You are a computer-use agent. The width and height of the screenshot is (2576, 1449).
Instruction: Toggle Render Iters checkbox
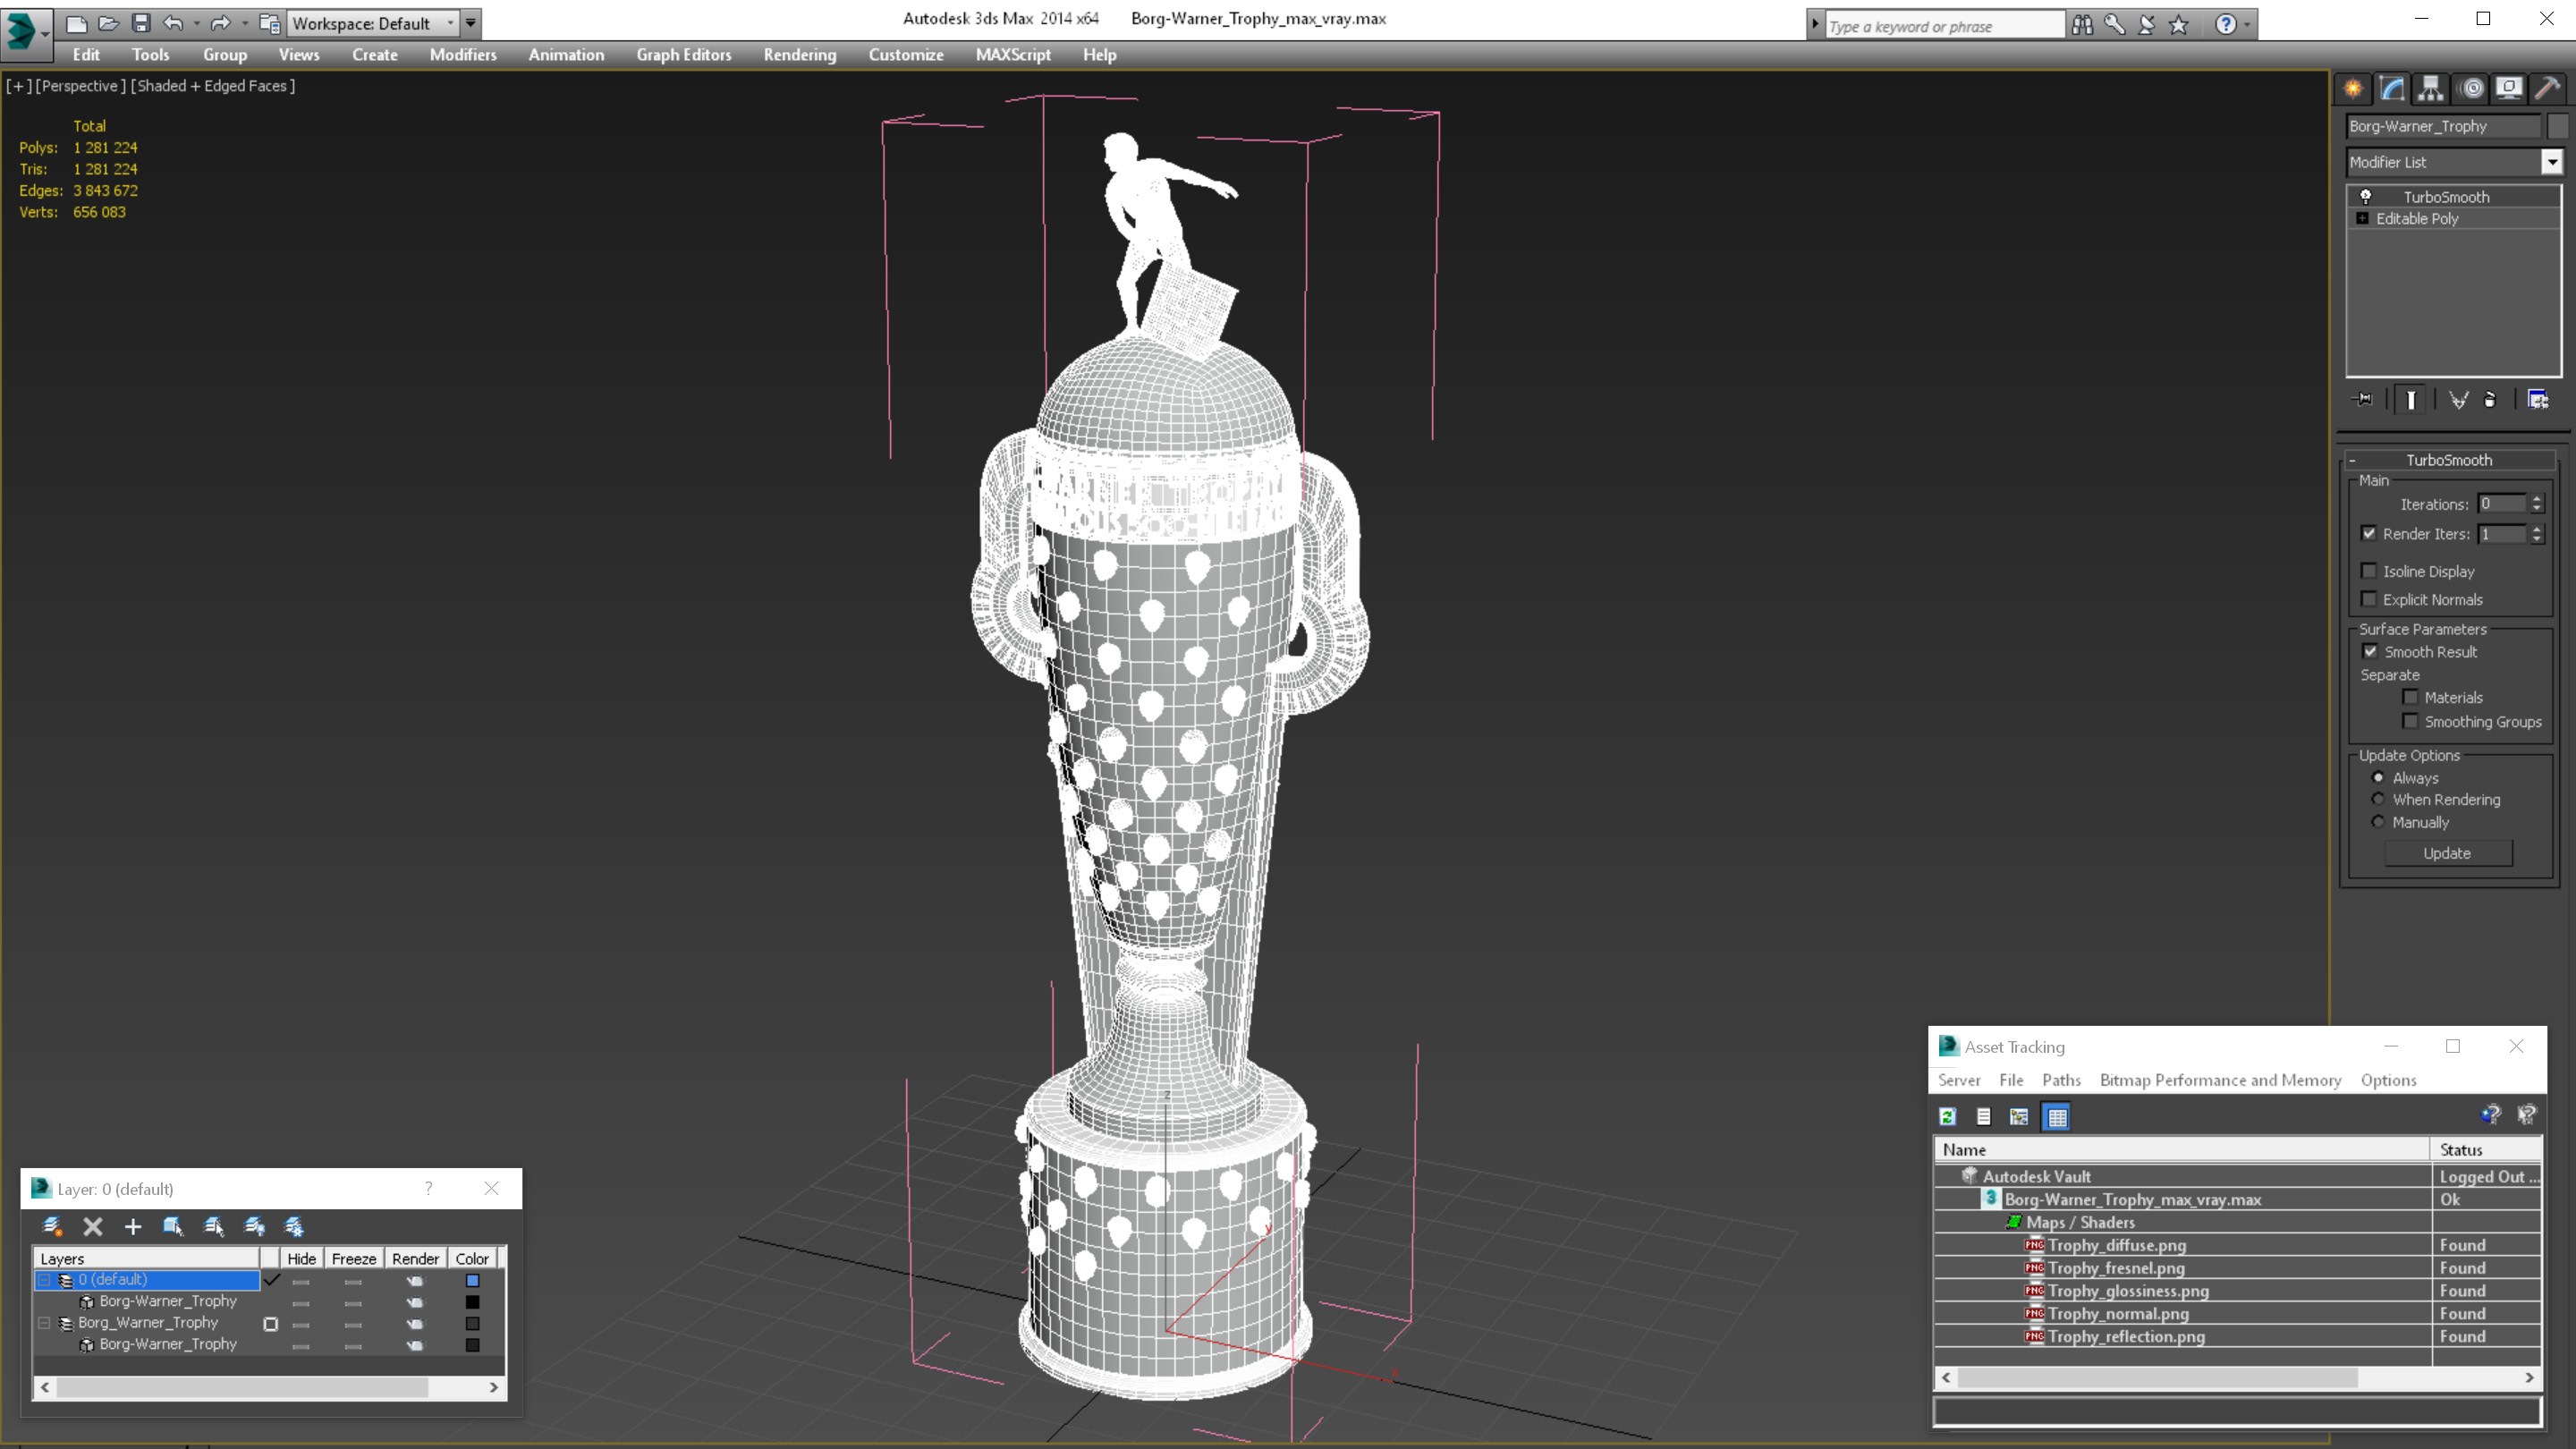tap(2369, 533)
